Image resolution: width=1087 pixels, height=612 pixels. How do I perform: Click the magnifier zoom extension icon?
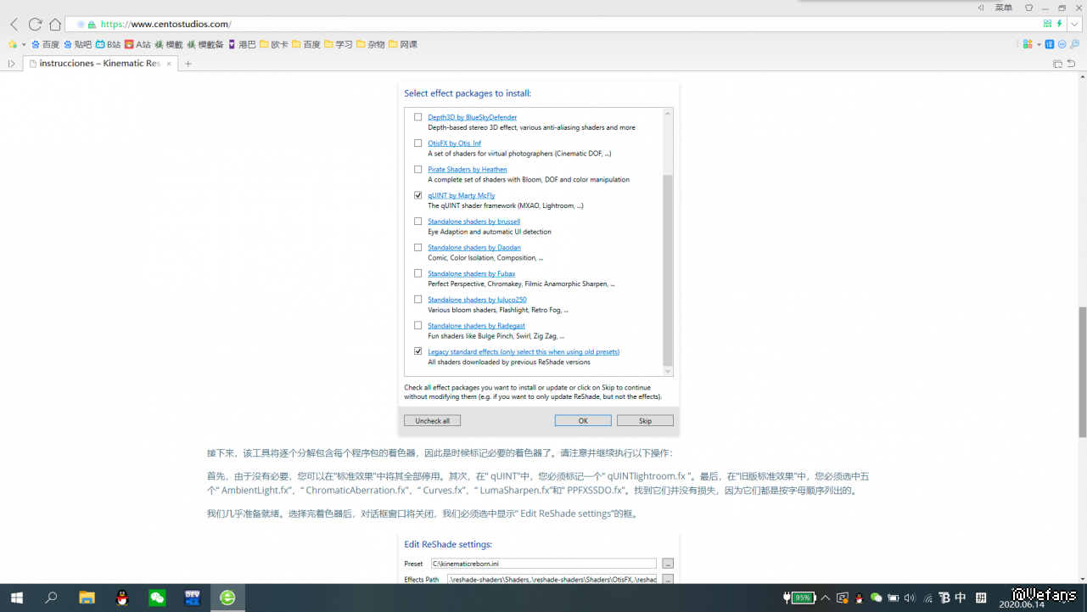coord(1074,44)
